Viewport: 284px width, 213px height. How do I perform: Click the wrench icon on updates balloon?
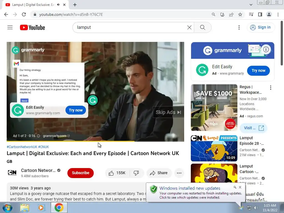click(235, 187)
